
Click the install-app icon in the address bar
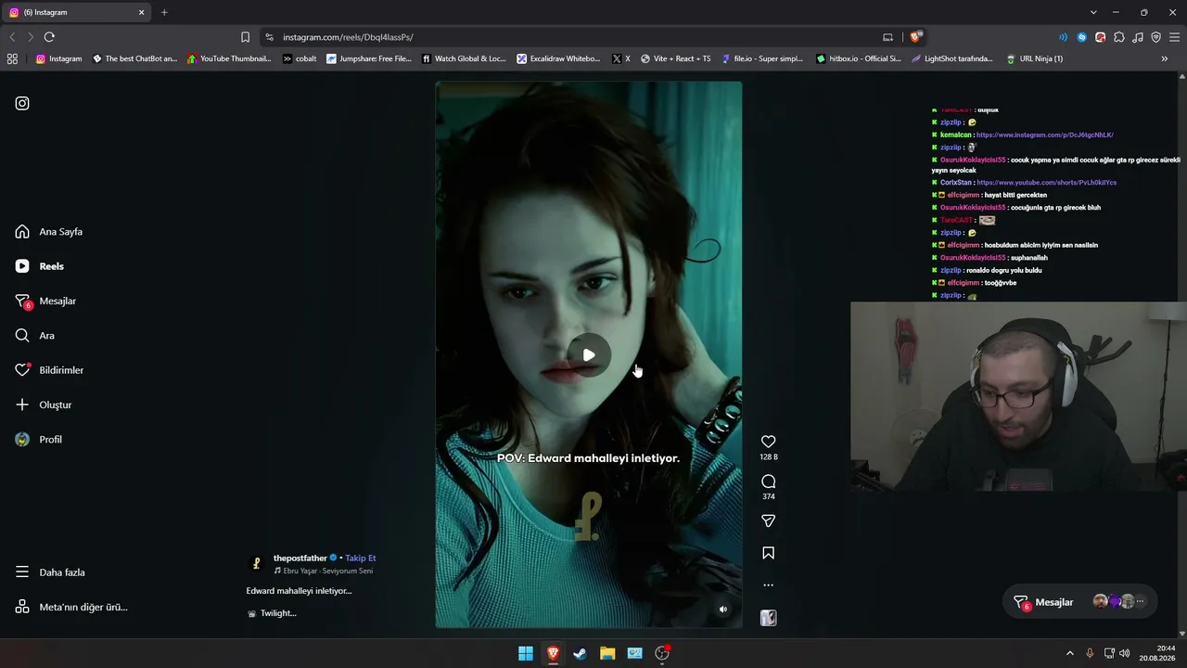887,37
